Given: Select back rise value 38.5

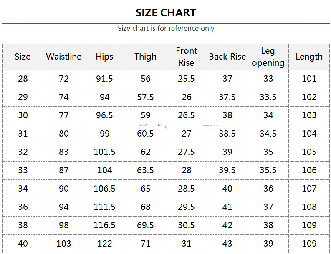Looking at the screenshot, I should point(227,134).
